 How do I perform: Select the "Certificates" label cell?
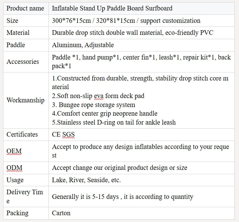click(22, 134)
